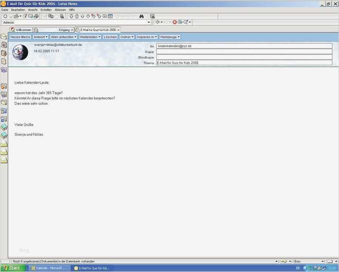Click the back arrow navigation icon
Screen dimensions: 339x272
pyautogui.click(x=157, y=22)
